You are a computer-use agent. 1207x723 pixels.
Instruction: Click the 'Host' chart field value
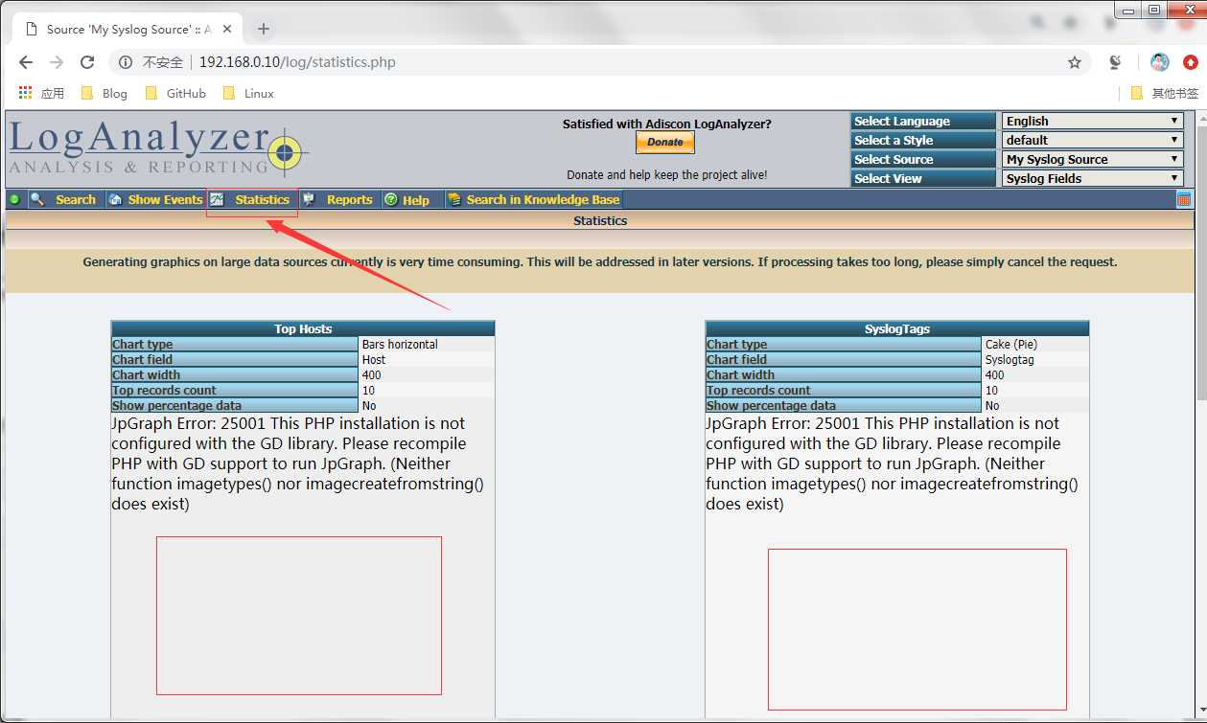374,359
